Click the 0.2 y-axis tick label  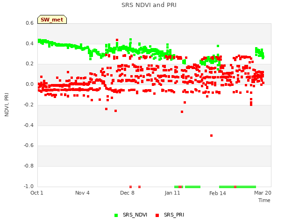29,64
